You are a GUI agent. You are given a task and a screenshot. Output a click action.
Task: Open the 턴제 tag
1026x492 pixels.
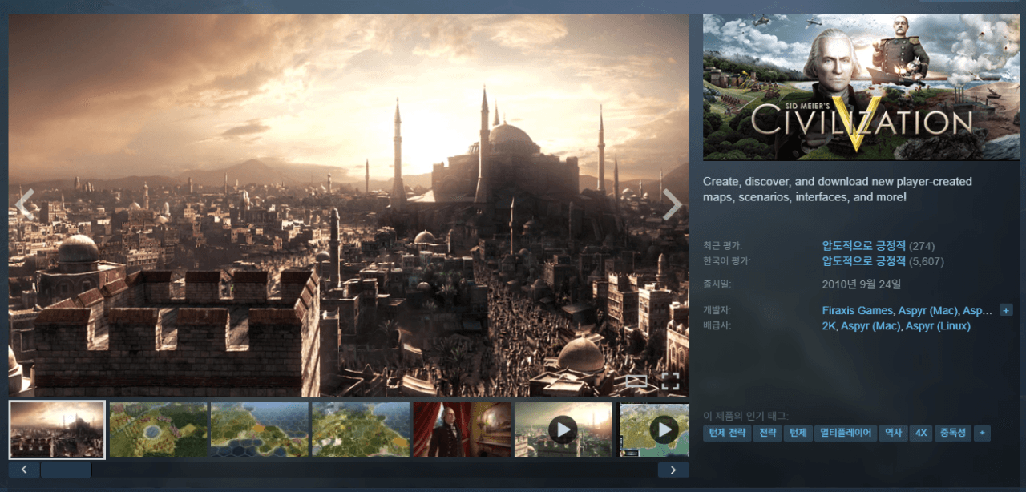pyautogui.click(x=798, y=434)
